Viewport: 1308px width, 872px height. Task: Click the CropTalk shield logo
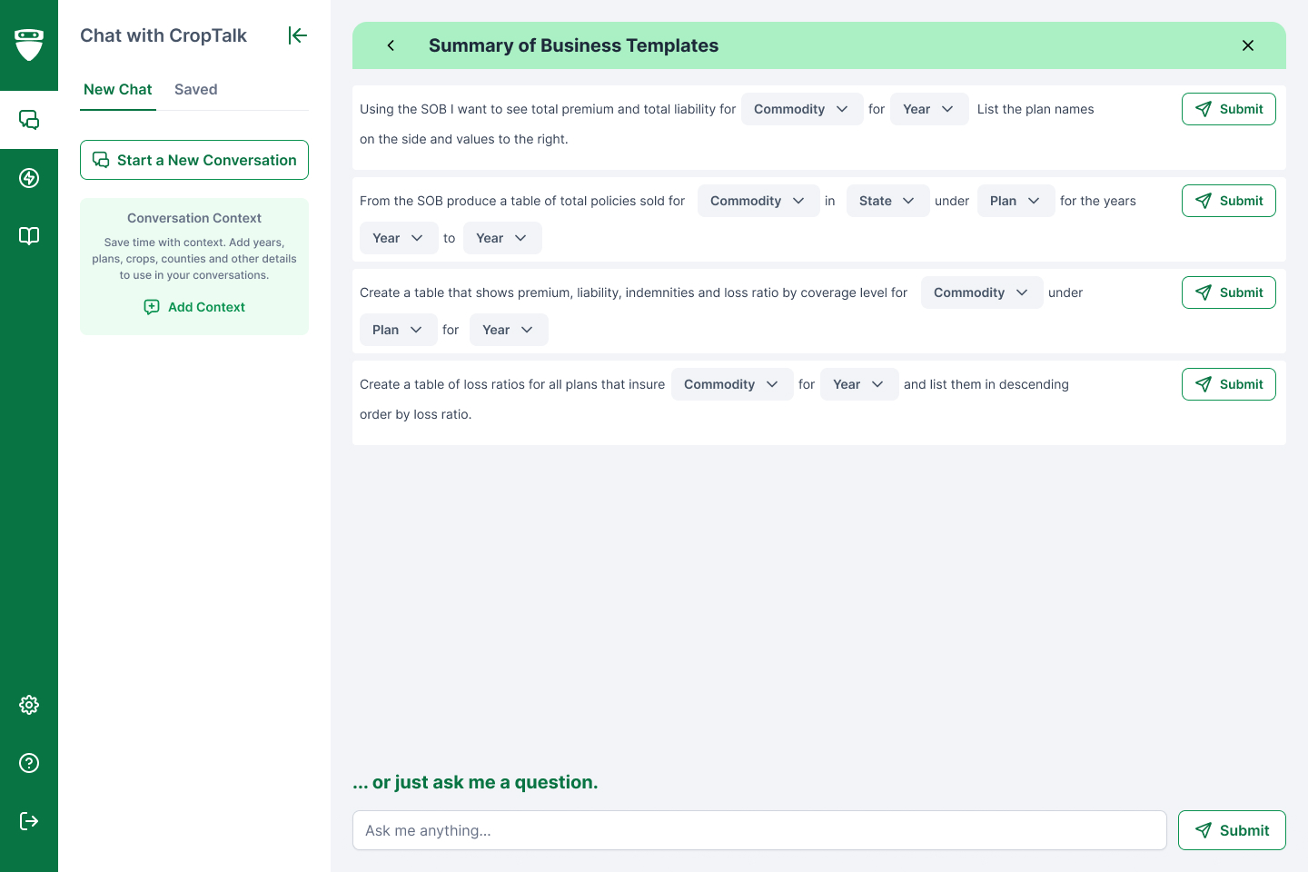(x=29, y=45)
